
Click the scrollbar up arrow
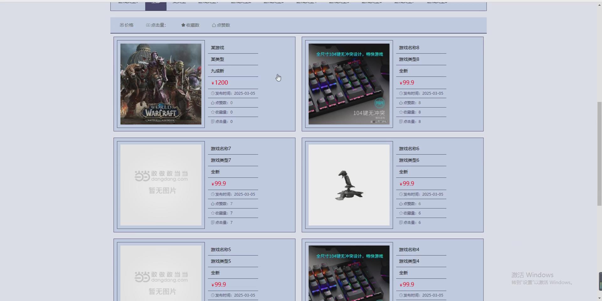pyautogui.click(x=599, y=5)
